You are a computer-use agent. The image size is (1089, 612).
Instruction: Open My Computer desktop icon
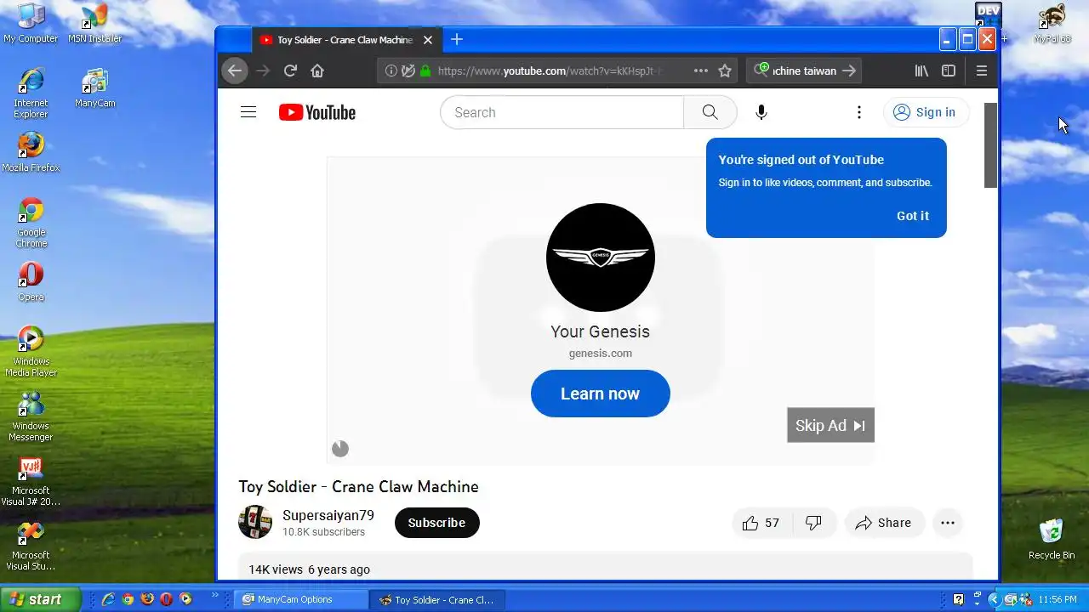coord(31,24)
